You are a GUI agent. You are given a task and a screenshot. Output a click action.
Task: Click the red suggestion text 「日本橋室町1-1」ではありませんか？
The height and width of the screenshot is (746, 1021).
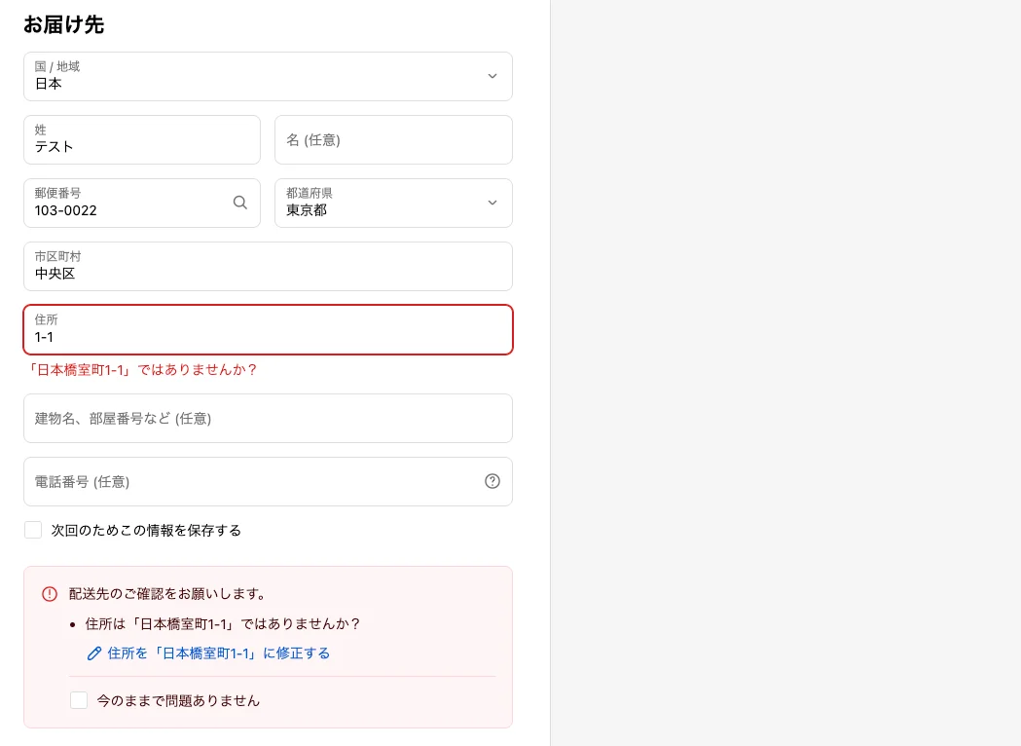[143, 370]
